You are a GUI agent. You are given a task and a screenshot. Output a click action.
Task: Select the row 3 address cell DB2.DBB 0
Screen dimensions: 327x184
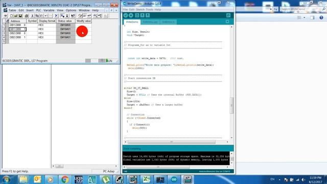point(17,33)
